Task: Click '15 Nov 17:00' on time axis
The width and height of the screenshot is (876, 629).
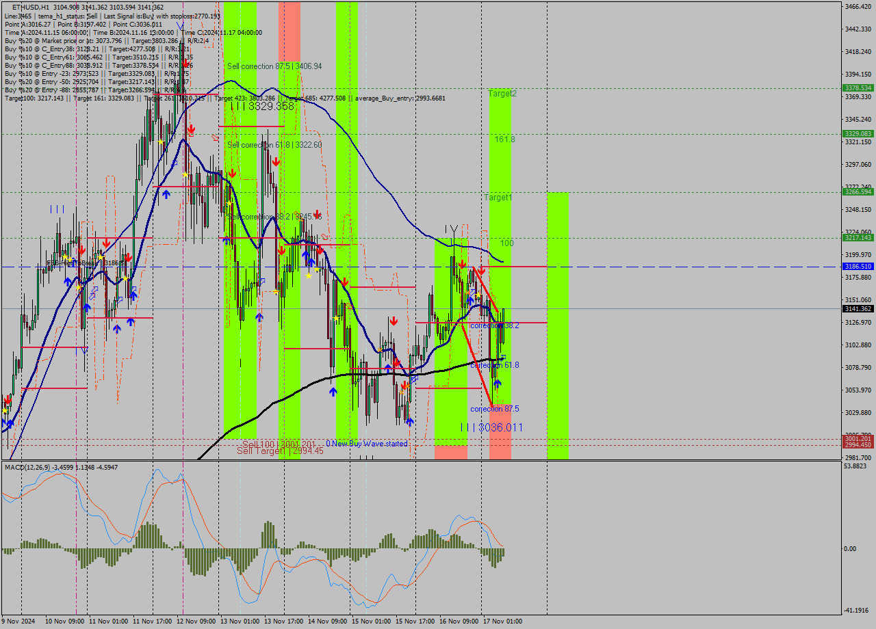Action: (415, 621)
